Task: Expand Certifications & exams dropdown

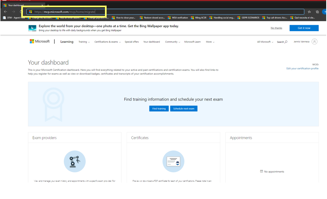Action: coord(107,42)
